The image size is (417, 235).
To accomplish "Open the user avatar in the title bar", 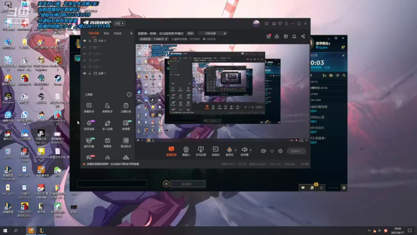I will click(x=256, y=23).
